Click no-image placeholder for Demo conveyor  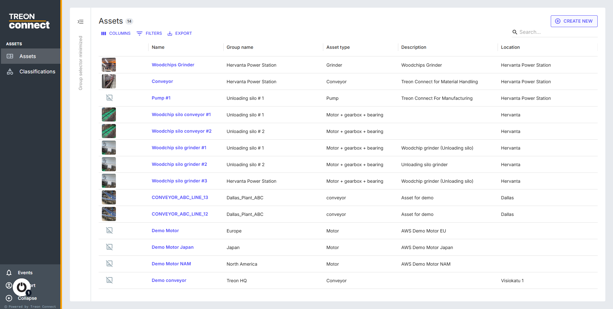(109, 280)
